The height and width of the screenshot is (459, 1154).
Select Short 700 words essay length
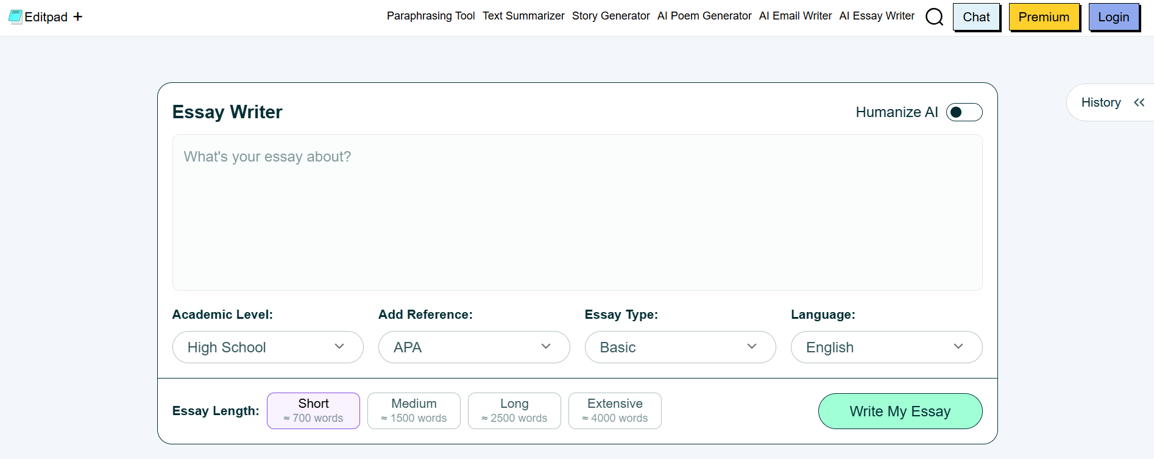pos(313,411)
